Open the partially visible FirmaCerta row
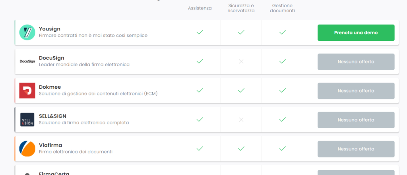The height and width of the screenshot is (175, 407). [x=207, y=170]
